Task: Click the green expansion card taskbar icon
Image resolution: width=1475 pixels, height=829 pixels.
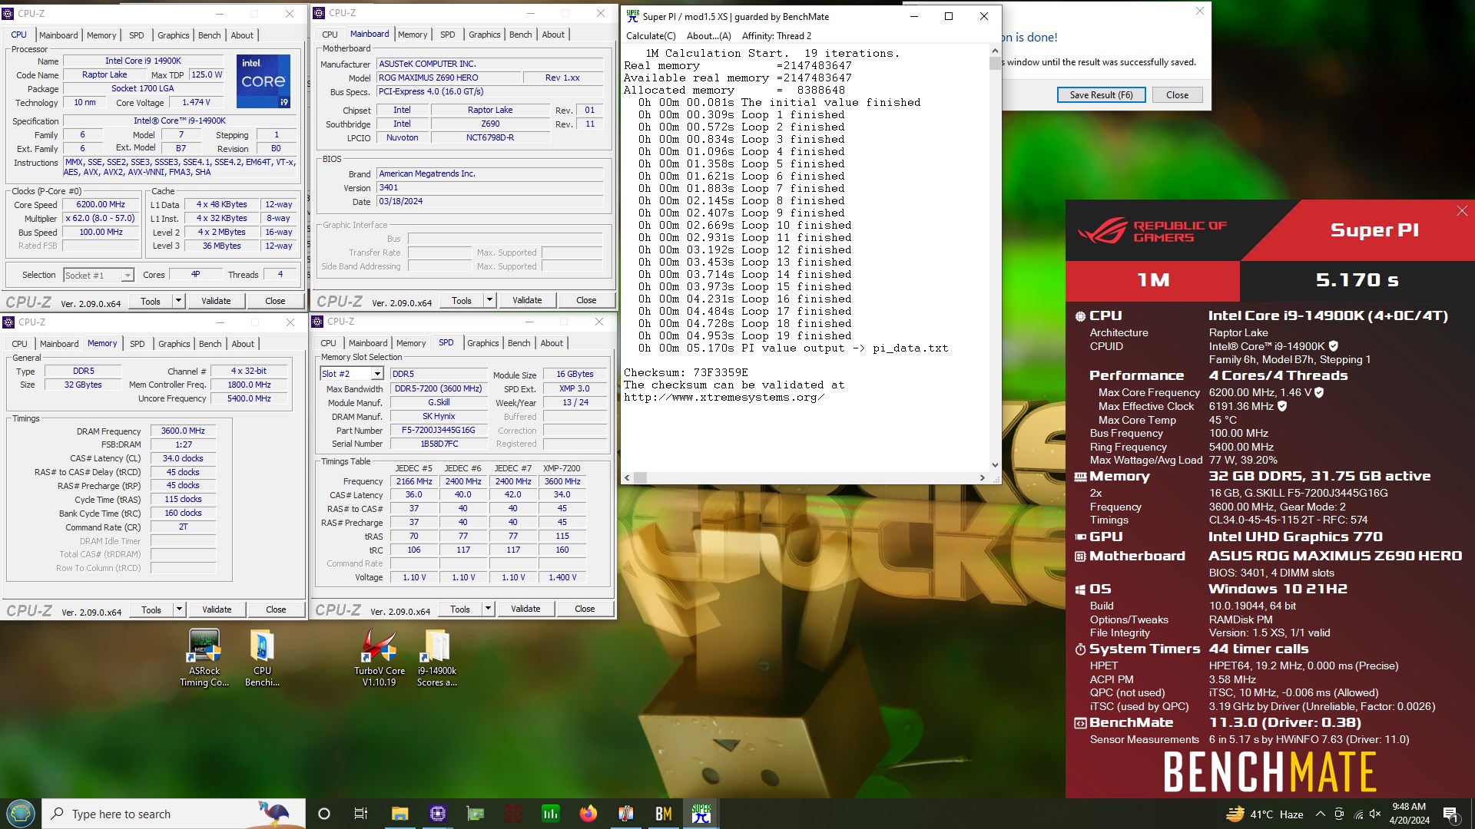Action: click(x=476, y=814)
